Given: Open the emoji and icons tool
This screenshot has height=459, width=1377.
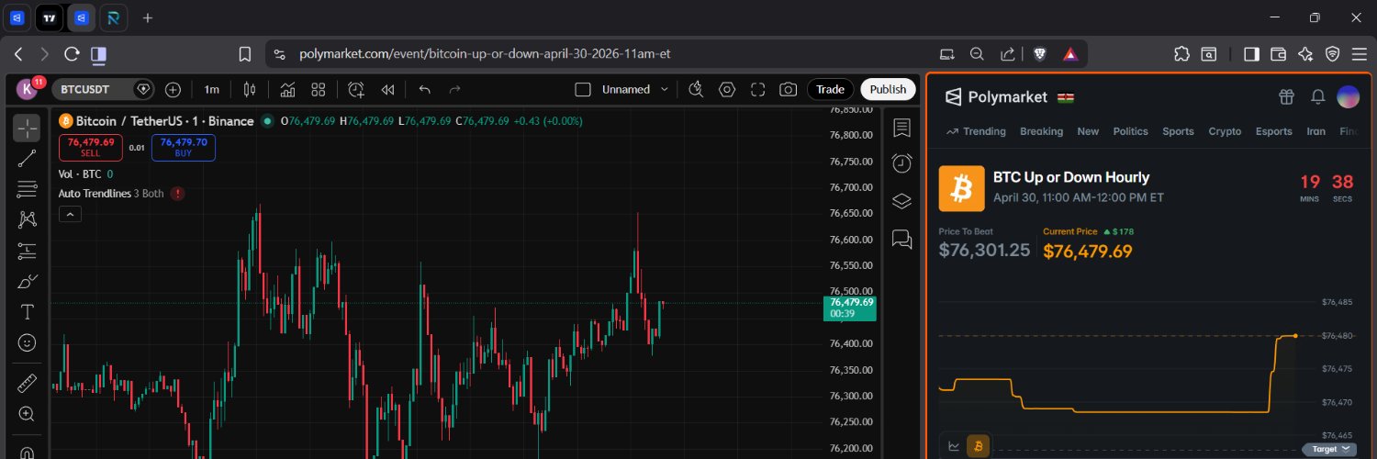Looking at the screenshot, I should coord(27,342).
